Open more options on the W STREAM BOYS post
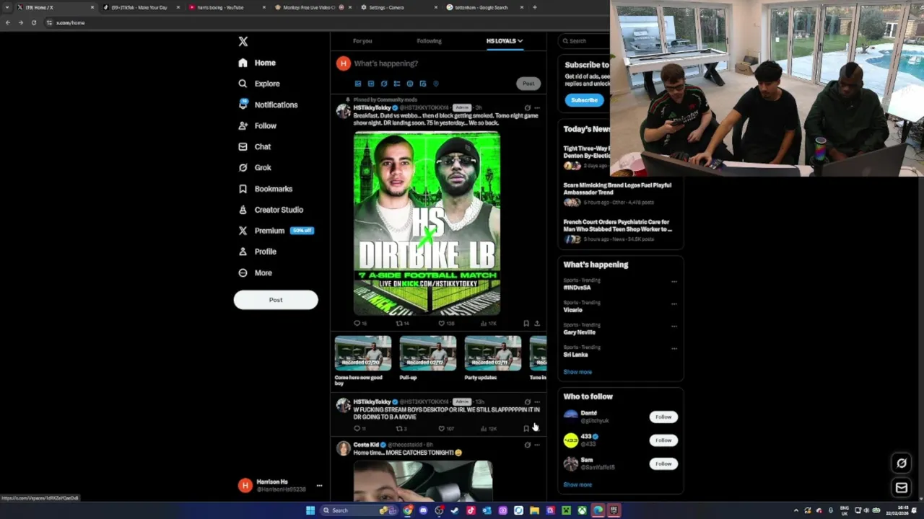The image size is (924, 519). [536, 402]
